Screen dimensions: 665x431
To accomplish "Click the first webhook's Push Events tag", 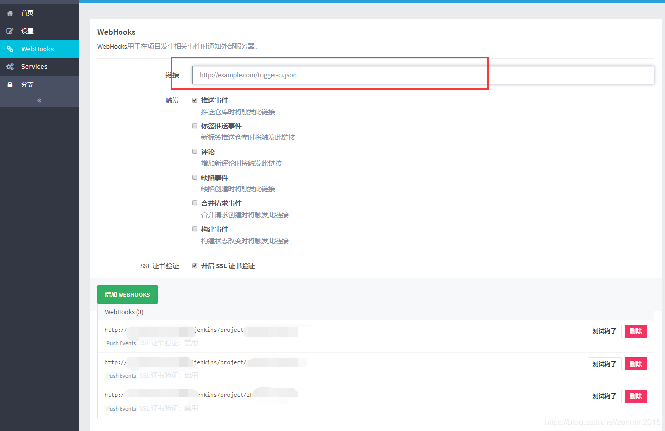I will (x=121, y=343).
